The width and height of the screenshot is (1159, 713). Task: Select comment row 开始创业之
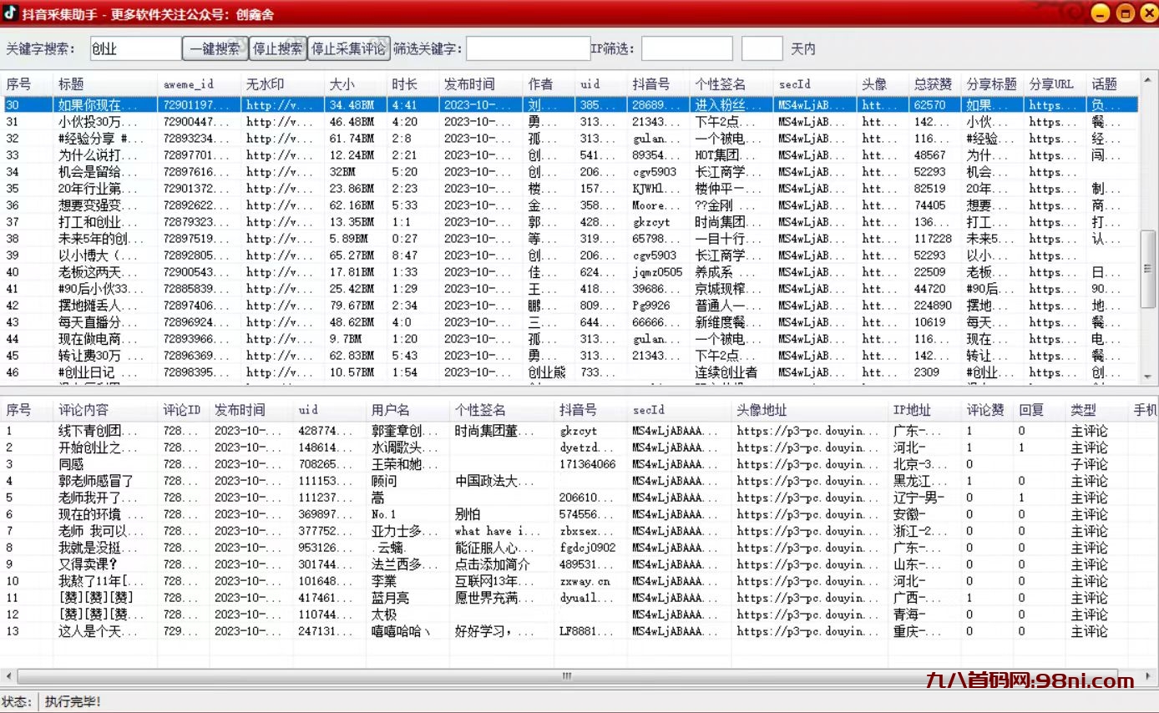click(579, 448)
